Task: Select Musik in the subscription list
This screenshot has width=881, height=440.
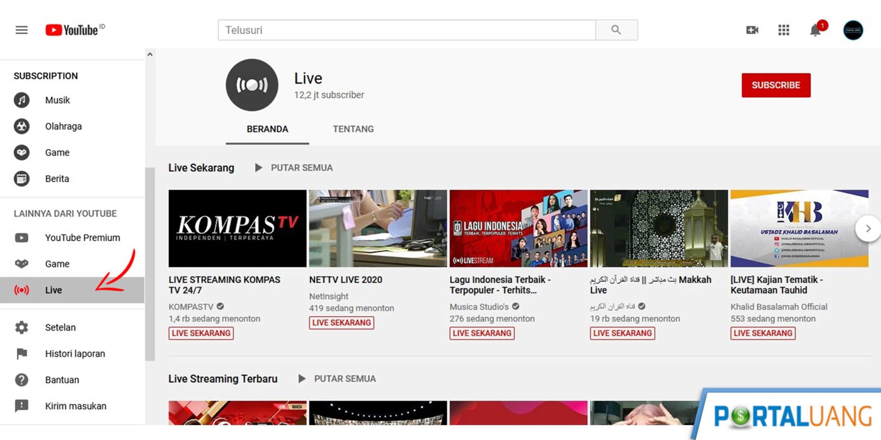Action: pyautogui.click(x=57, y=100)
